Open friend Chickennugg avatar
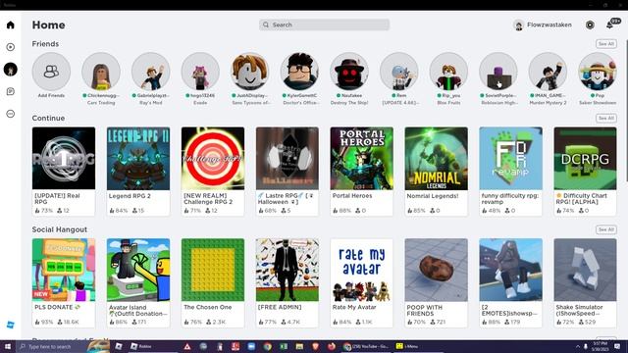The height and width of the screenshot is (353, 628). (x=101, y=72)
